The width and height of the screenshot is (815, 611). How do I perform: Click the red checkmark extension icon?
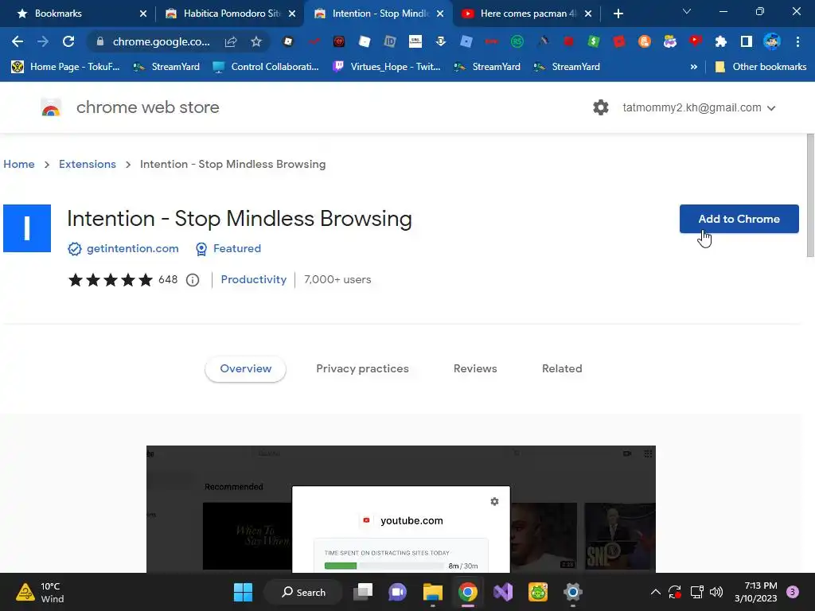(x=314, y=41)
